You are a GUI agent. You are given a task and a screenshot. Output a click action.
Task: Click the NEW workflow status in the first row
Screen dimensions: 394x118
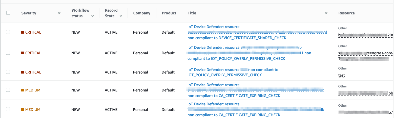pyautogui.click(x=76, y=32)
